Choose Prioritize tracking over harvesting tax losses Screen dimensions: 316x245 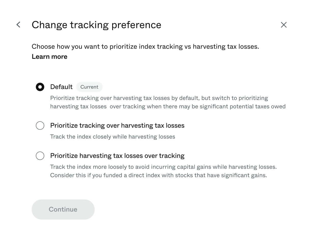coord(40,125)
